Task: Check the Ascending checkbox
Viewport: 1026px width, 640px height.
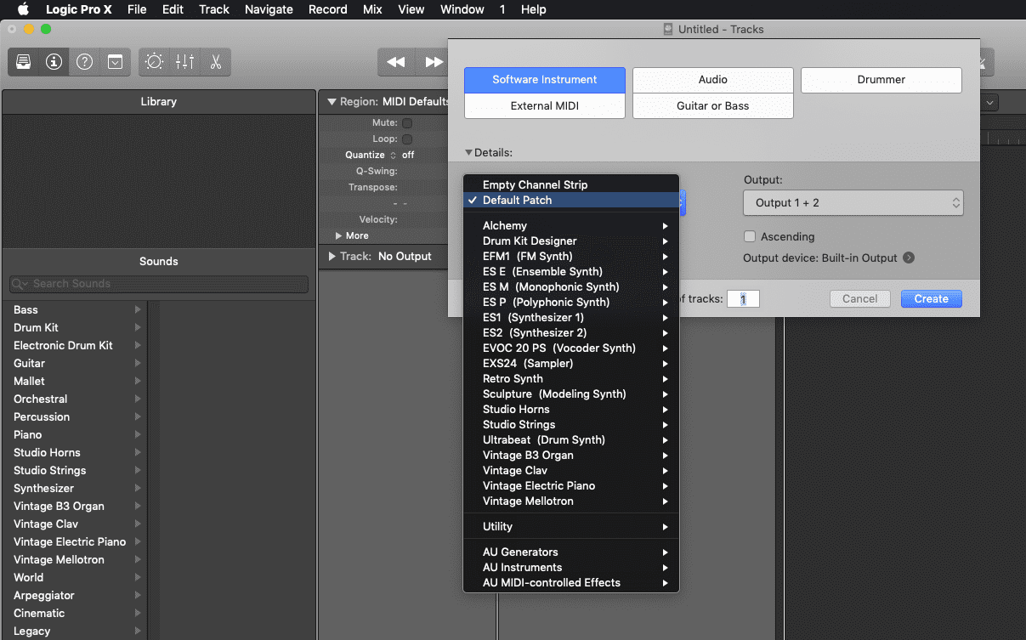Action: (750, 236)
